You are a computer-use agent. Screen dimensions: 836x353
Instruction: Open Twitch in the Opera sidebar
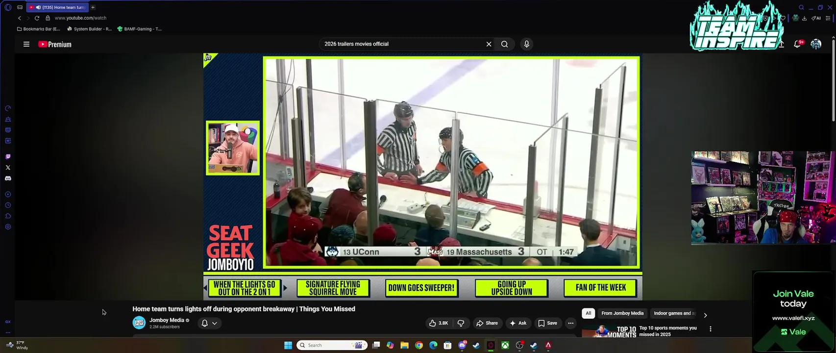pos(8,157)
